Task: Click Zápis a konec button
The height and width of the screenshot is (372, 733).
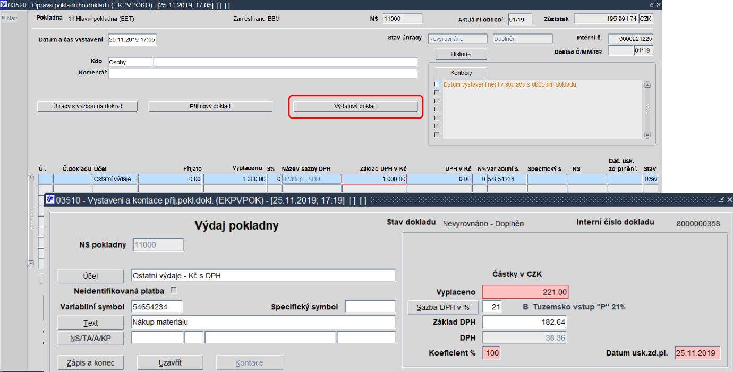Action: (90, 363)
